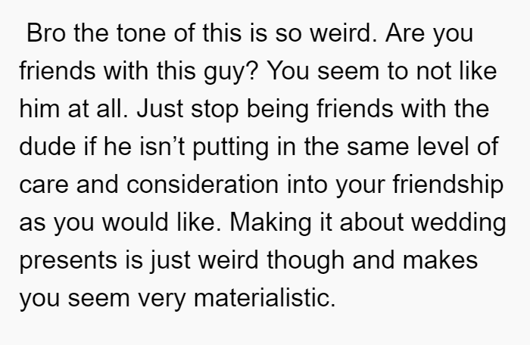Place cursor on the word "dude"
530x345 pixels.
pyautogui.click(x=47, y=146)
